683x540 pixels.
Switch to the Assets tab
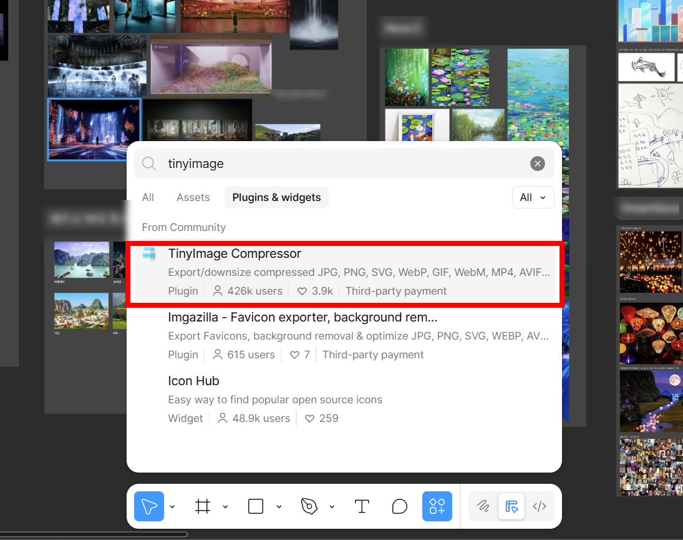(193, 197)
